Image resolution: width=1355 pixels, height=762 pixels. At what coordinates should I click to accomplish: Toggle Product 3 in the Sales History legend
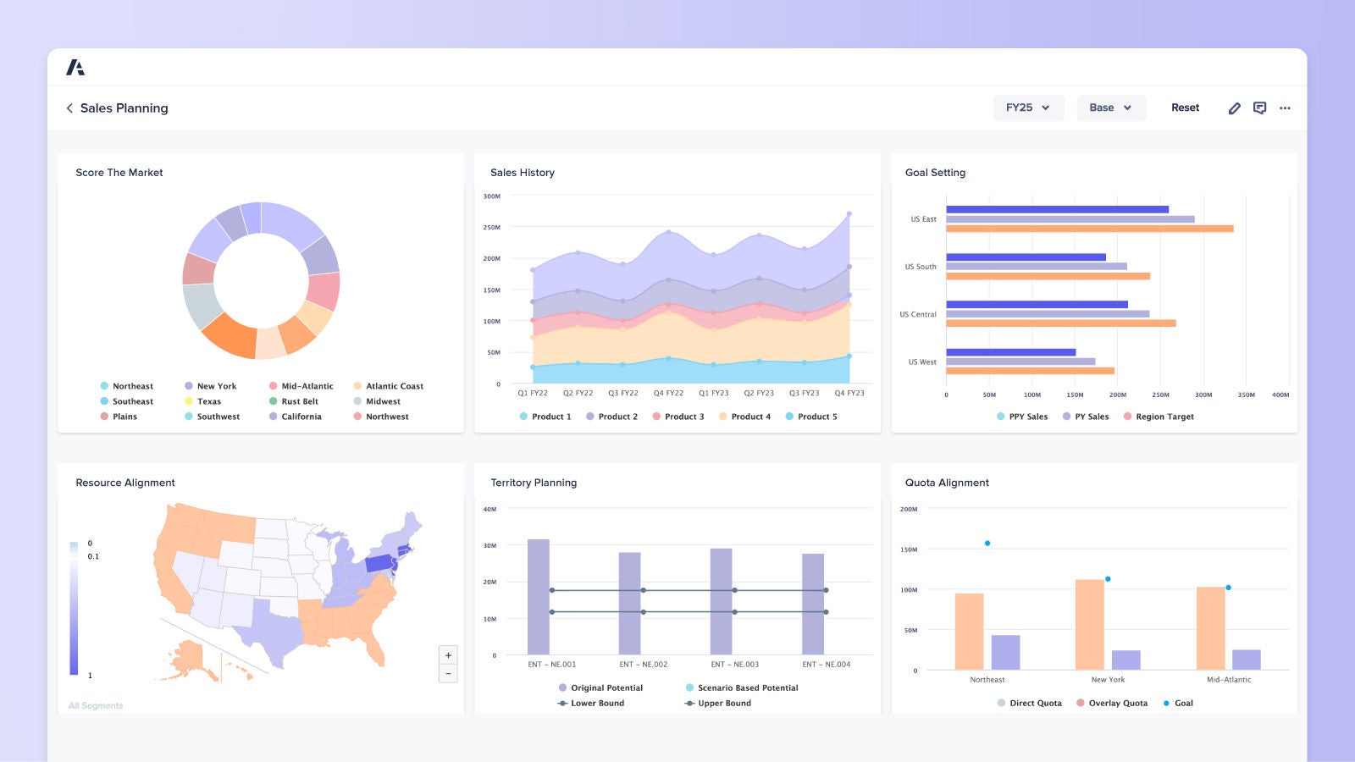point(679,417)
